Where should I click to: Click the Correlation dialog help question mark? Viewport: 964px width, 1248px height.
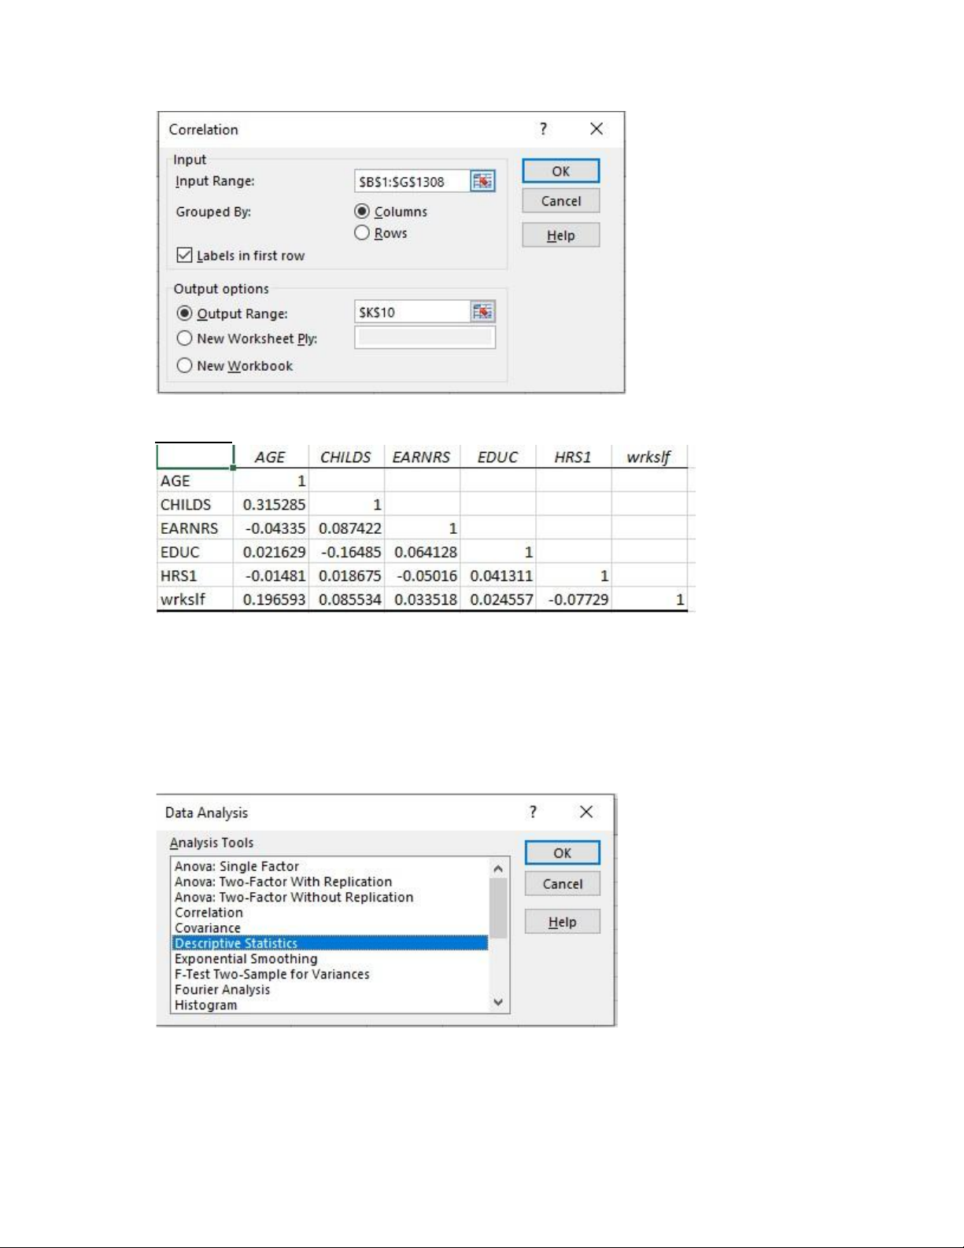pos(543,129)
